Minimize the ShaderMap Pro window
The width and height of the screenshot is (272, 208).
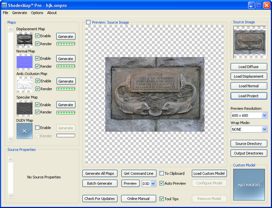(x=251, y=5)
